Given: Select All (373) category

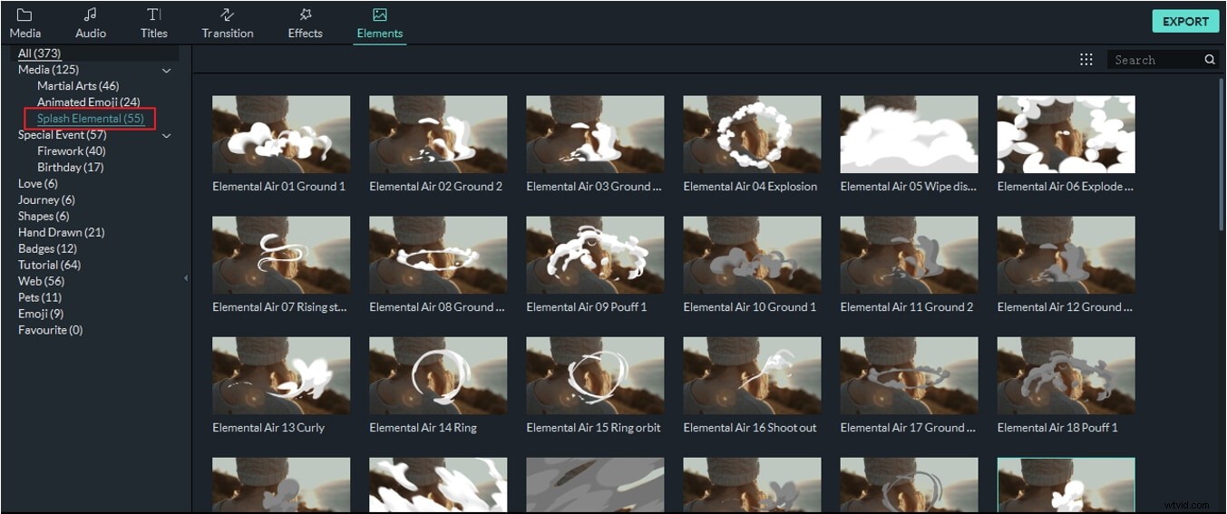Looking at the screenshot, I should click(x=39, y=53).
